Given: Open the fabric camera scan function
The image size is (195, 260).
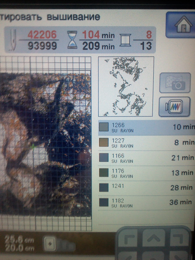Looking at the screenshot, I should coord(175,83).
